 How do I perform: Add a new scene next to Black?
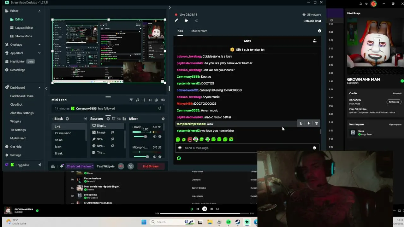pos(67,119)
